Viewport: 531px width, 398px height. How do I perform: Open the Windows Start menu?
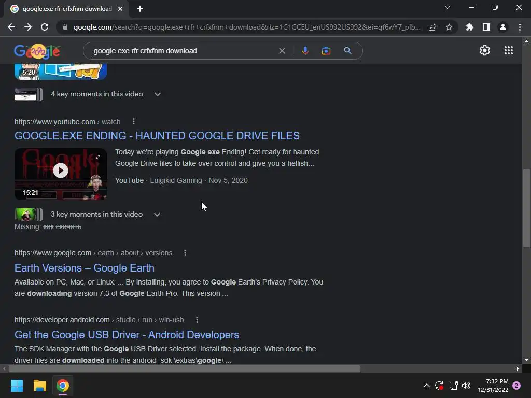[17, 386]
